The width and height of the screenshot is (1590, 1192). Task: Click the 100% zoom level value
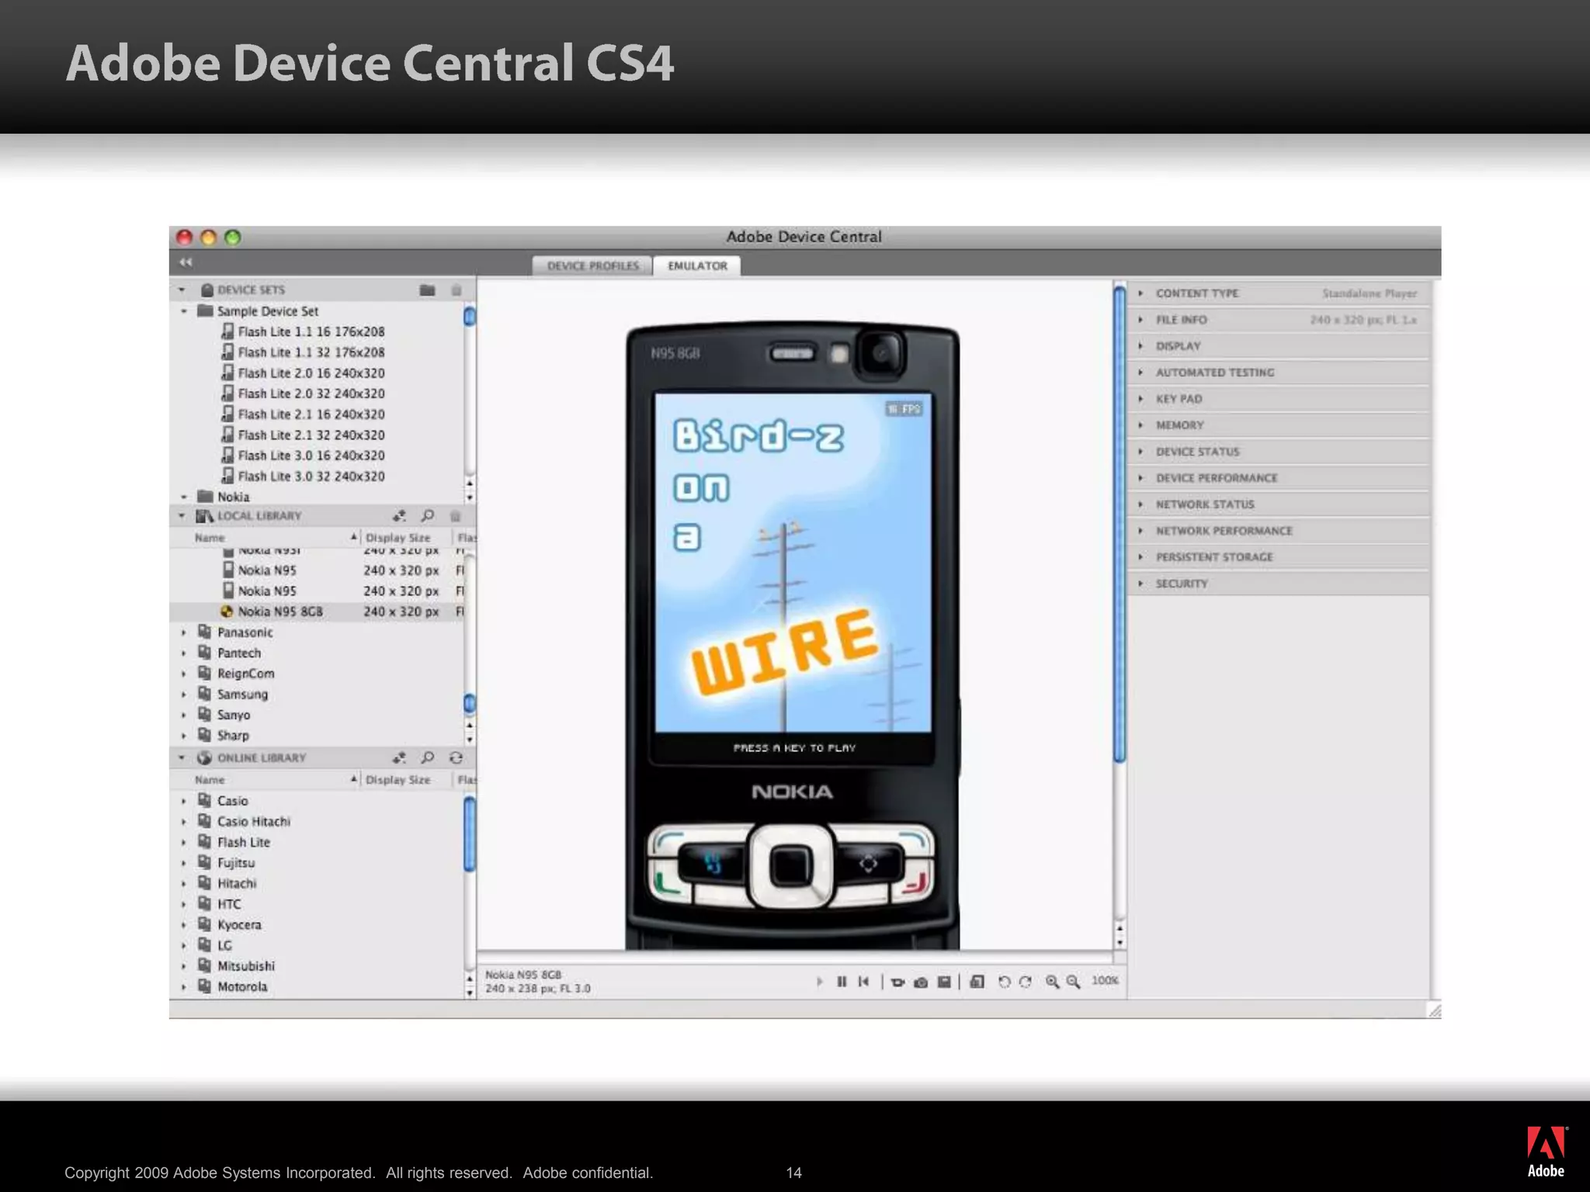1105,981
